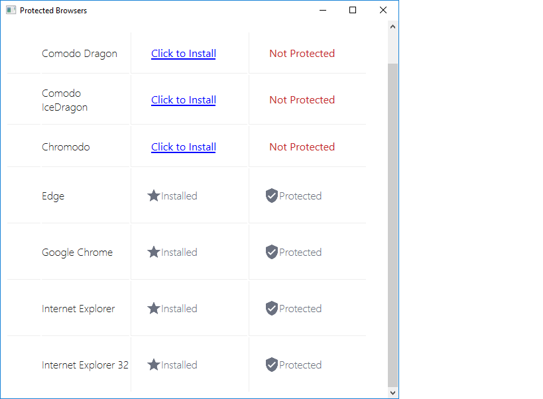543x399 pixels.
Task: Click the Edge protected shield icon
Action: pos(271,196)
